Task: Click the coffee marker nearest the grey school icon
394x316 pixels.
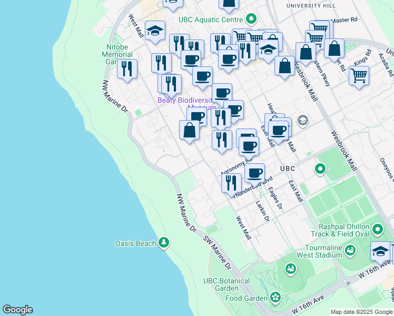Action: (x=279, y=132)
